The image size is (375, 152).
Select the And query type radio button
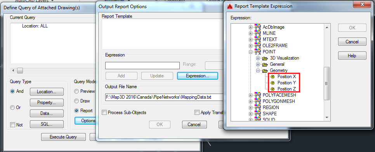12,92
